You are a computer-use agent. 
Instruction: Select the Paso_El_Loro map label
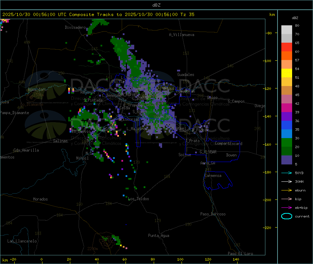(x=240, y=254)
